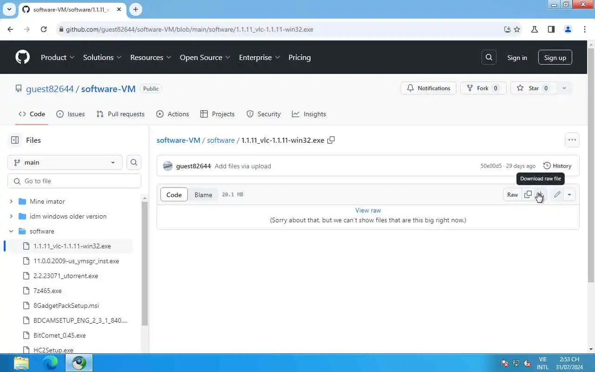595x372 pixels.
Task: Collapse the software folder
Action: 11,231
